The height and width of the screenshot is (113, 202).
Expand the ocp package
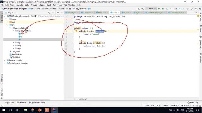point(13,46)
